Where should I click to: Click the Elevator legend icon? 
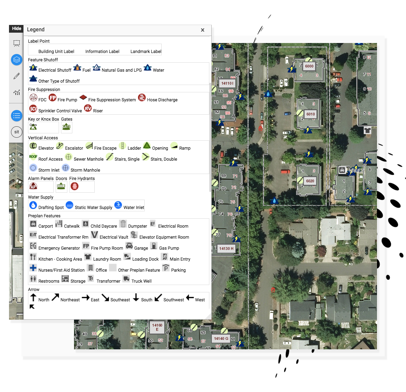pos(33,146)
